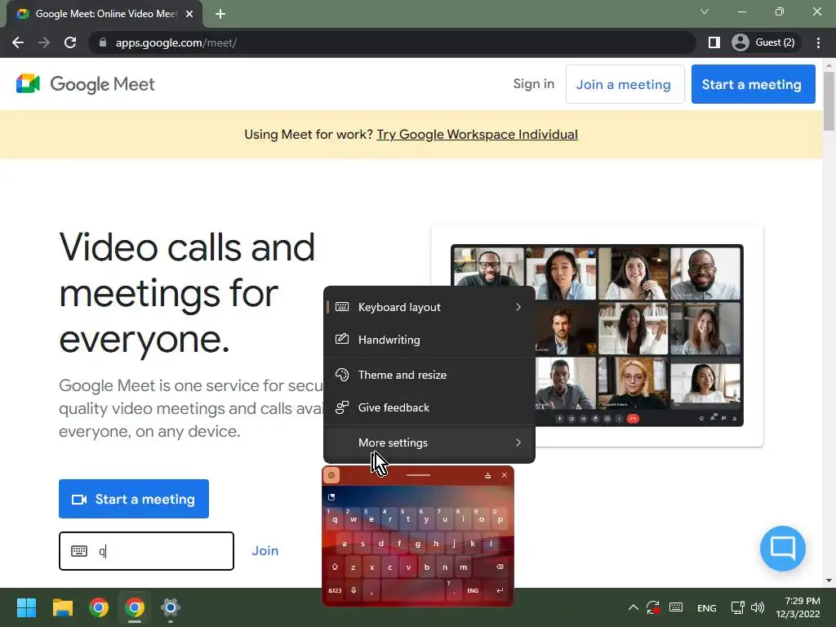Open Settings gear in taskbar
Screen dimensions: 836x627
[x=170, y=607]
